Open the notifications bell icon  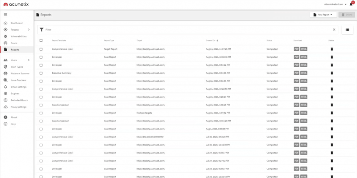(x=351, y=4)
